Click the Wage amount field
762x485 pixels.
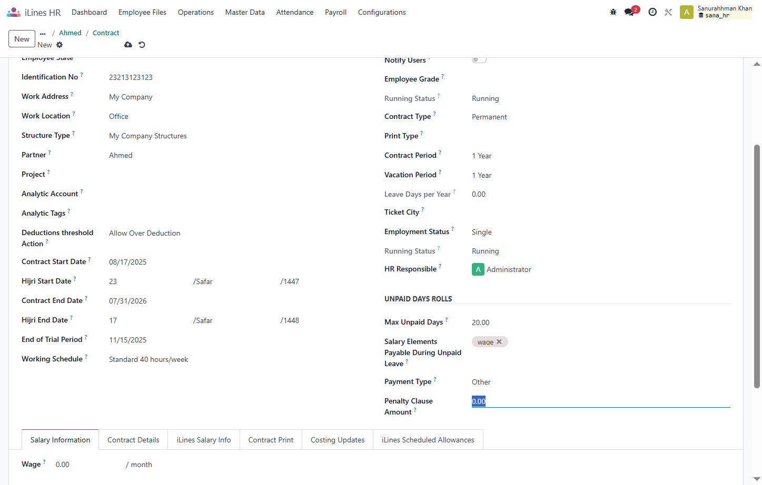point(88,464)
